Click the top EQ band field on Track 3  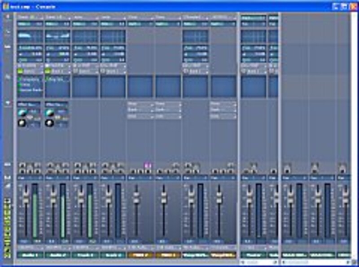85,48
